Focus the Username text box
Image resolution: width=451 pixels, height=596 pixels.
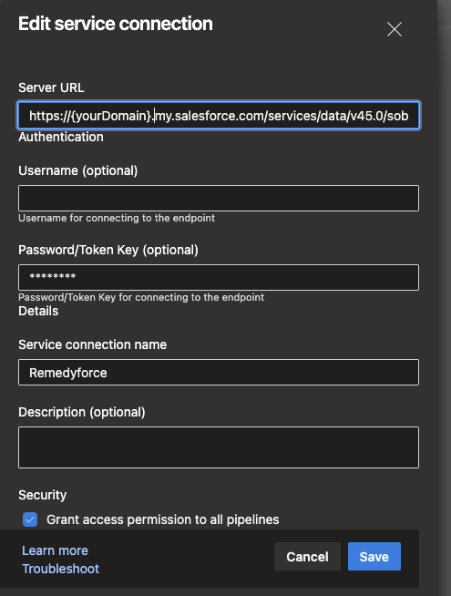(x=219, y=198)
